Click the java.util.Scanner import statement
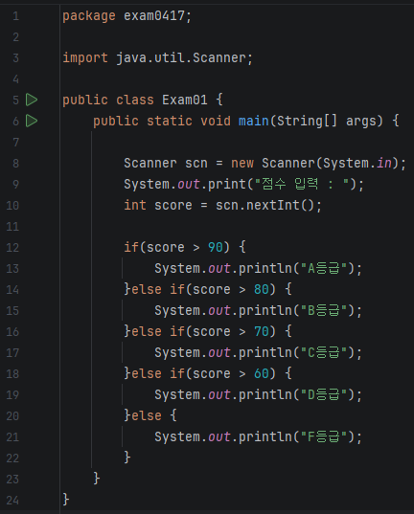 pos(157,58)
